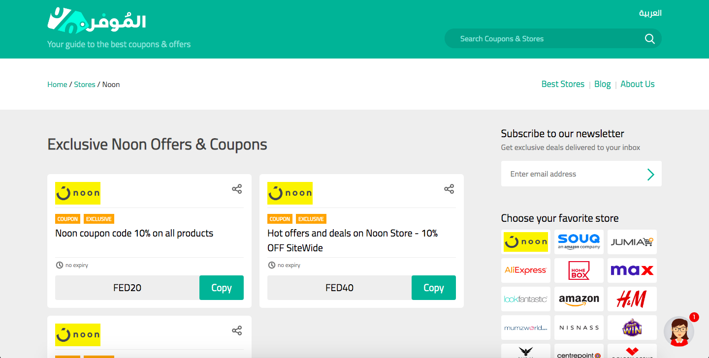
Task: Go to Home breadcrumb link
Action: (x=57, y=85)
